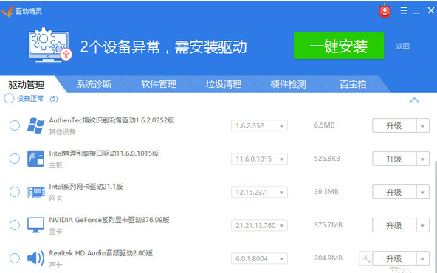This screenshot has height=273, width=437.
Task: Switch to 系统诊断 tab
Action: point(94,84)
